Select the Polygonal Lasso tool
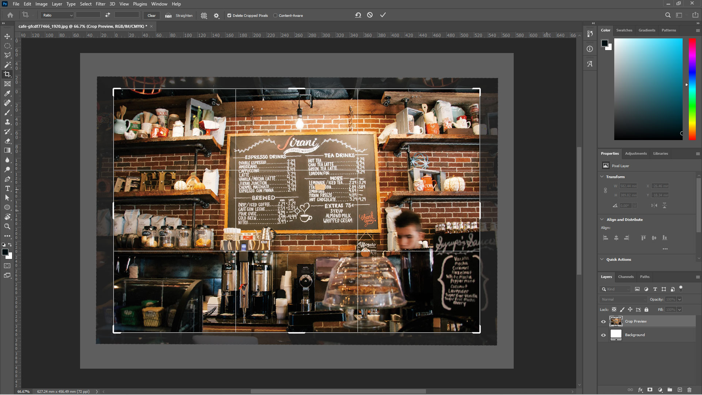The width and height of the screenshot is (702, 395). tap(7, 55)
